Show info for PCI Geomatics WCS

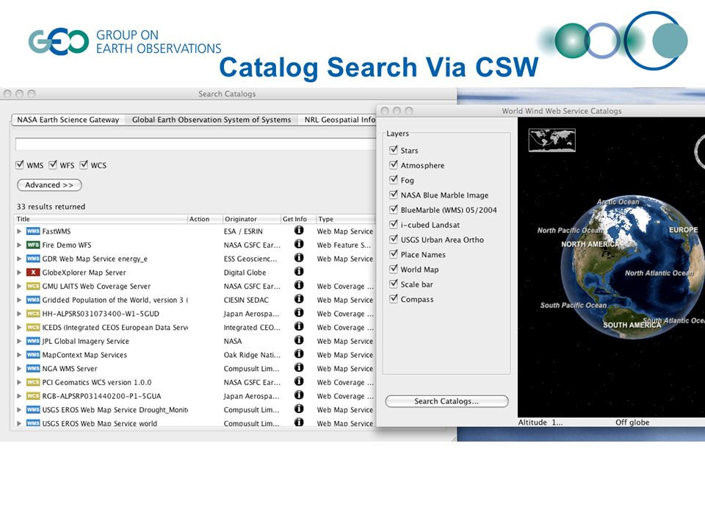point(299,381)
